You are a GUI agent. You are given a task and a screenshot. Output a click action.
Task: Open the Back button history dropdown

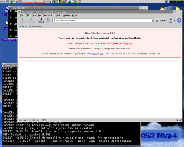[26, 20]
